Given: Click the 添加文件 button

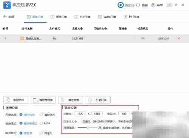Looking at the screenshot, I should [15, 100].
